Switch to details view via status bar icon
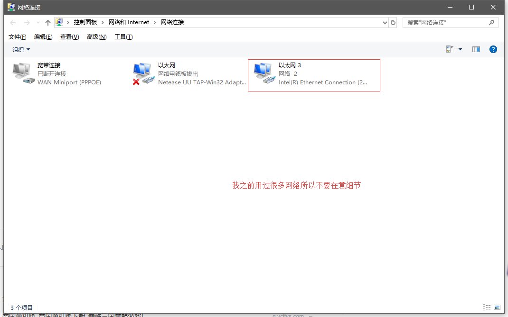 click(486, 307)
